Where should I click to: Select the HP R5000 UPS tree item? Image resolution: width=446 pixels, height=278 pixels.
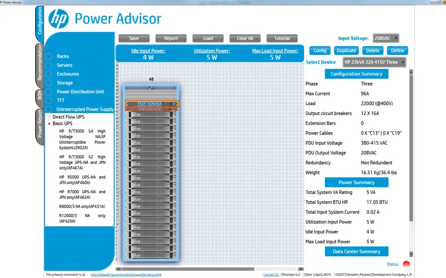click(x=81, y=180)
